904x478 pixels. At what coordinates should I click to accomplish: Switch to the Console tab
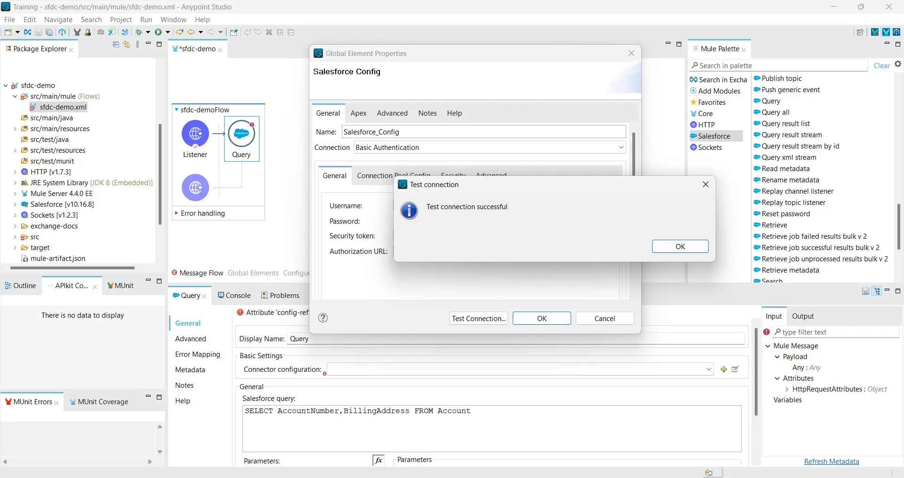coord(234,295)
